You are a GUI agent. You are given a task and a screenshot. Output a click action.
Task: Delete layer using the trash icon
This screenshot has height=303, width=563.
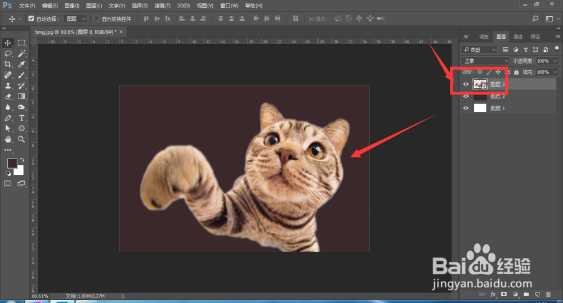[x=548, y=294]
